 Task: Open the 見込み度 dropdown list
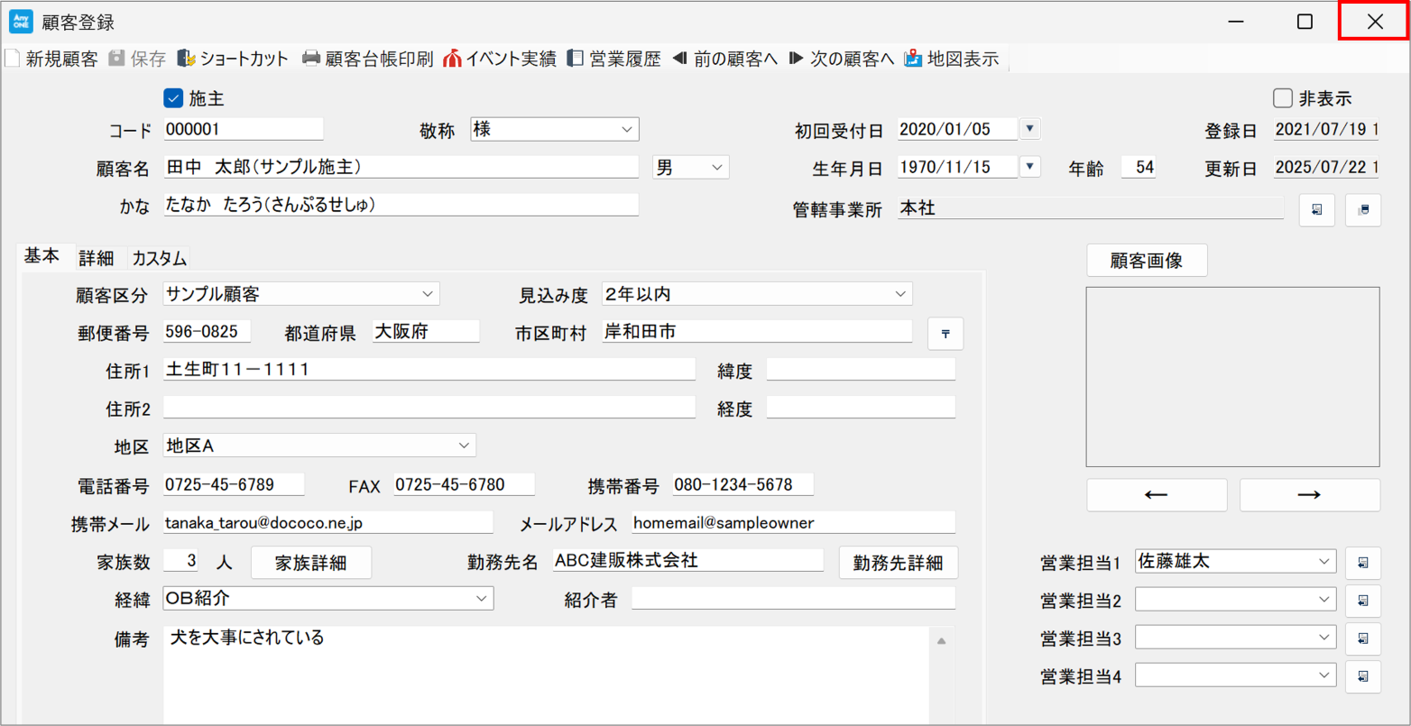pos(899,294)
